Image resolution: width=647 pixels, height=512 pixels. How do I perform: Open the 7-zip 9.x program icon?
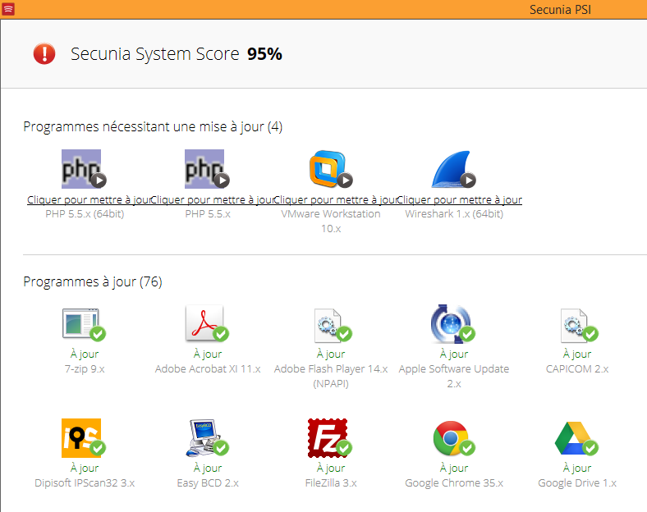coord(83,324)
